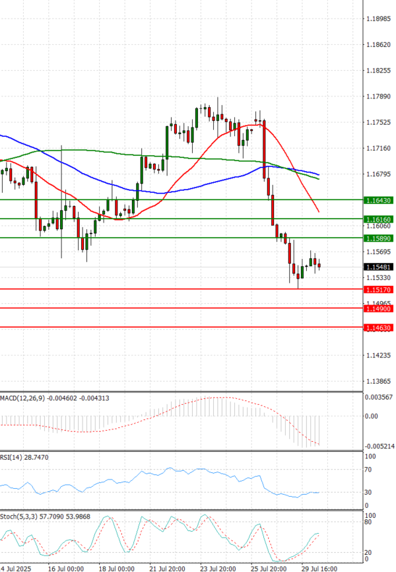Click the 1.17525 price axis value
This screenshot has width=396, height=572.
click(378, 122)
